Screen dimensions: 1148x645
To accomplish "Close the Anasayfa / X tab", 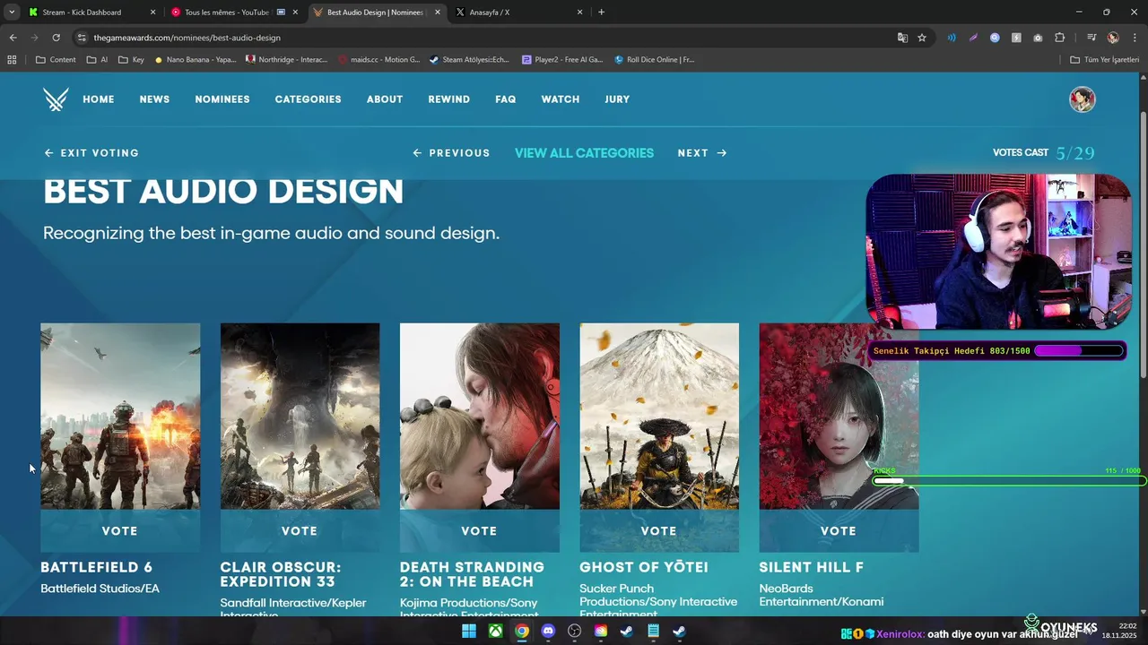I will click(x=579, y=13).
